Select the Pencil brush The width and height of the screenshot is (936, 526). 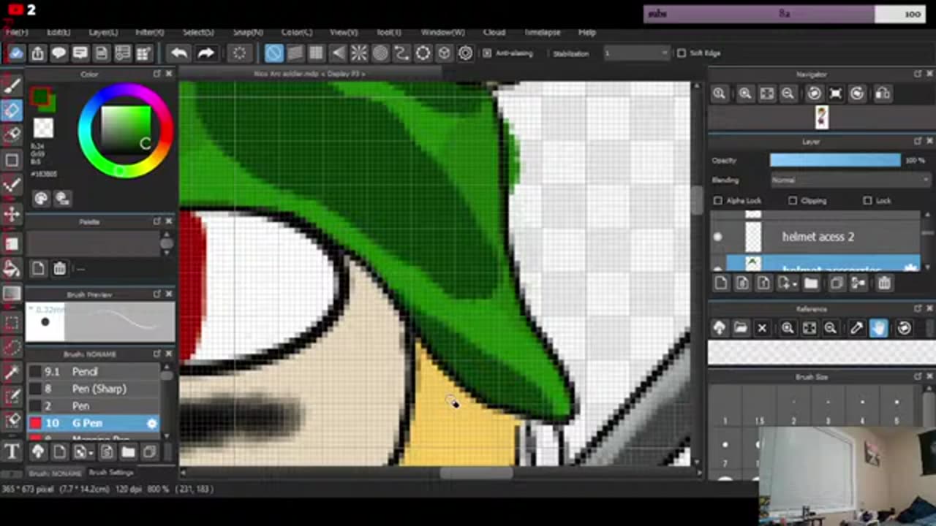[93, 371]
